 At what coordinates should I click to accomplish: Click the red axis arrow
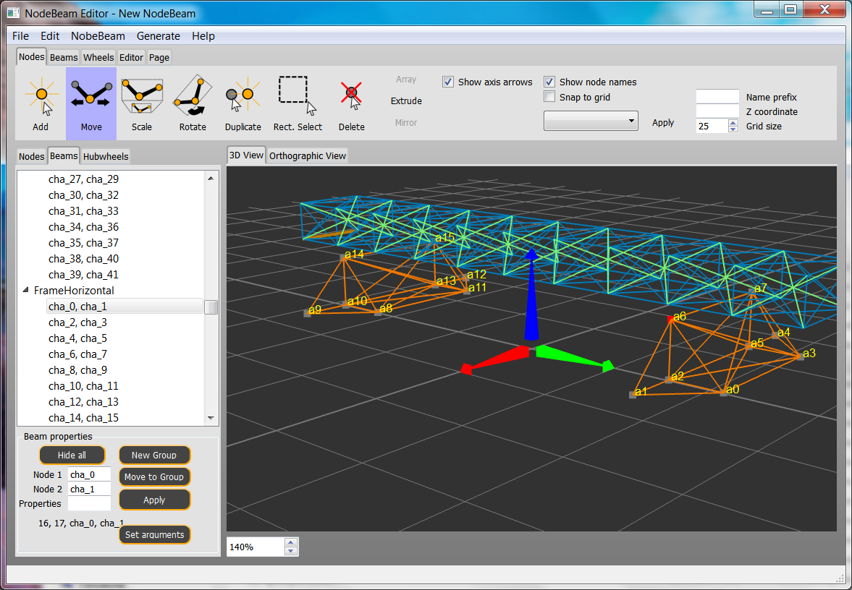(494, 361)
